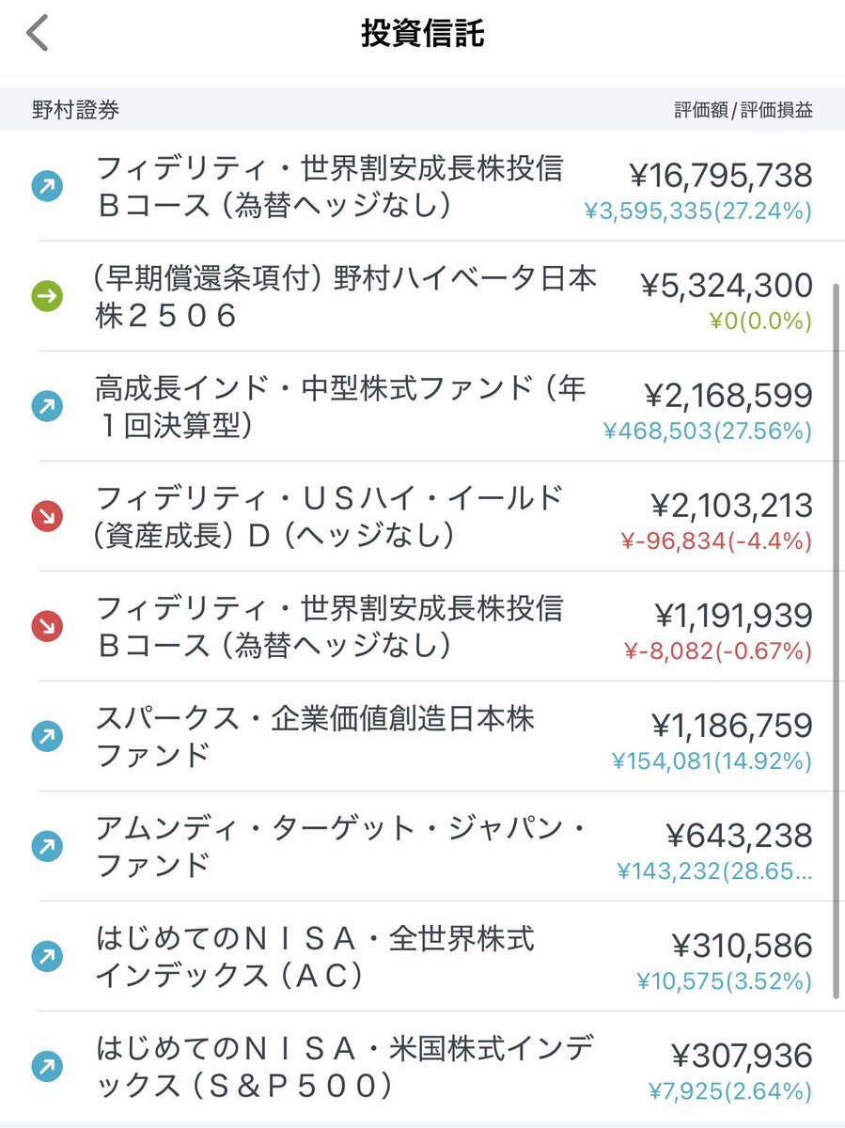Screen dimensions: 845x1128
Task: Click blue up-arrow icon for アムンディ fund
Action: 47,847
